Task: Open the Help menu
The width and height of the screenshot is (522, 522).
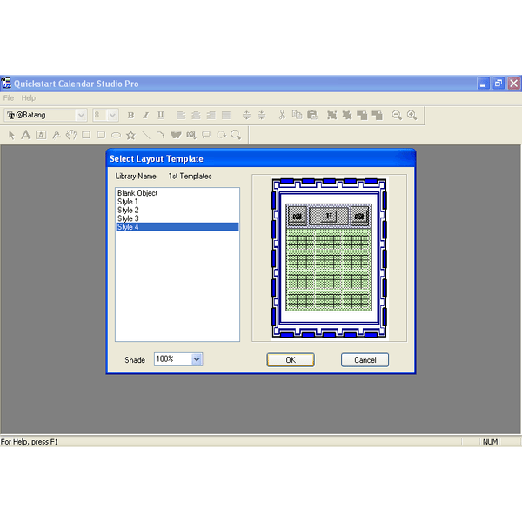Action: click(x=29, y=97)
